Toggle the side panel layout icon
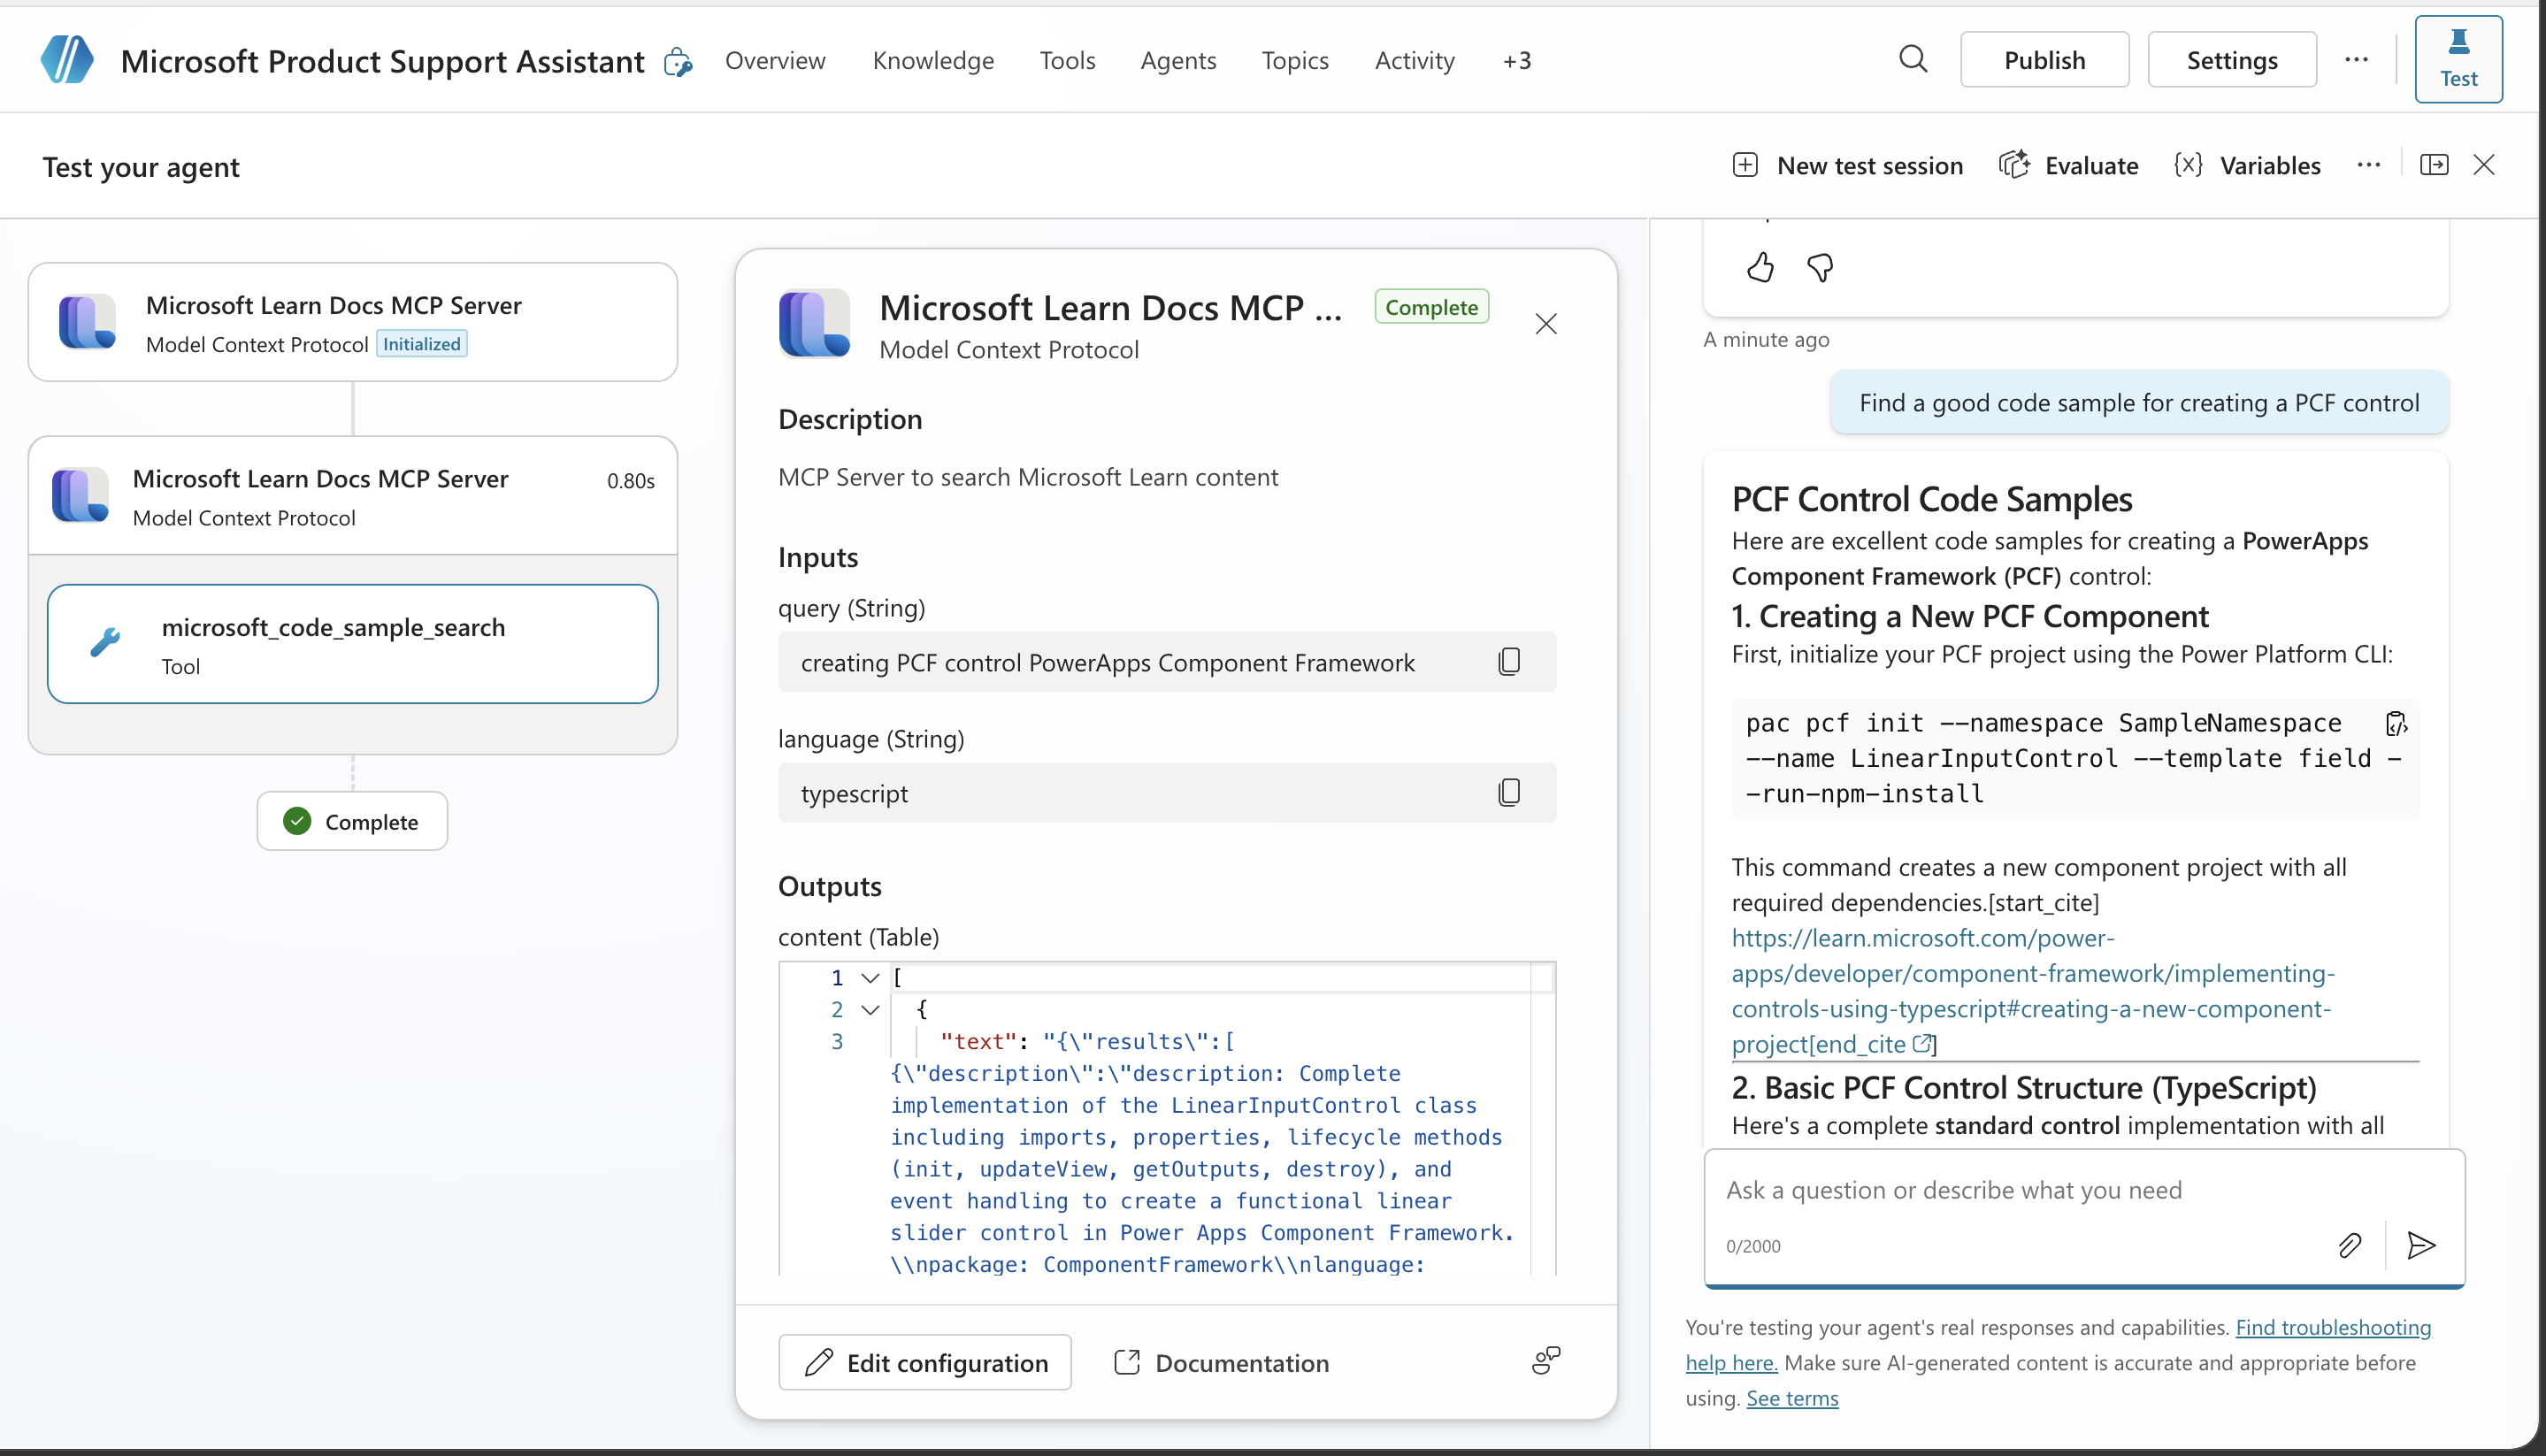Image resolution: width=2546 pixels, height=1456 pixels. [2434, 165]
